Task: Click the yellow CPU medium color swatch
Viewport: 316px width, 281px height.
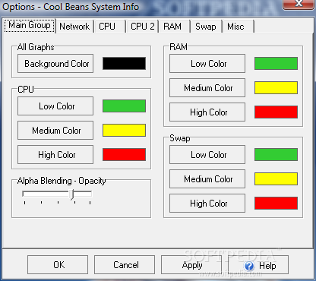Action: tap(124, 130)
